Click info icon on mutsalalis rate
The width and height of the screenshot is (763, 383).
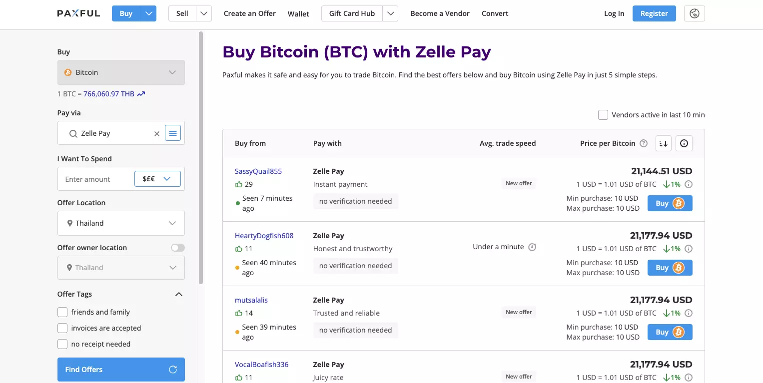pyautogui.click(x=689, y=313)
